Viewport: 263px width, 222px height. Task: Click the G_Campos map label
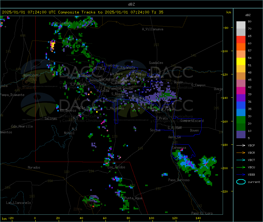pos(198,85)
